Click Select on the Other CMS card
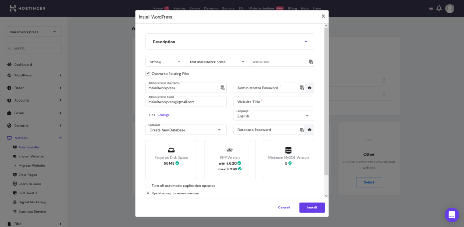This screenshot has height=227, width=464. tap(369, 182)
